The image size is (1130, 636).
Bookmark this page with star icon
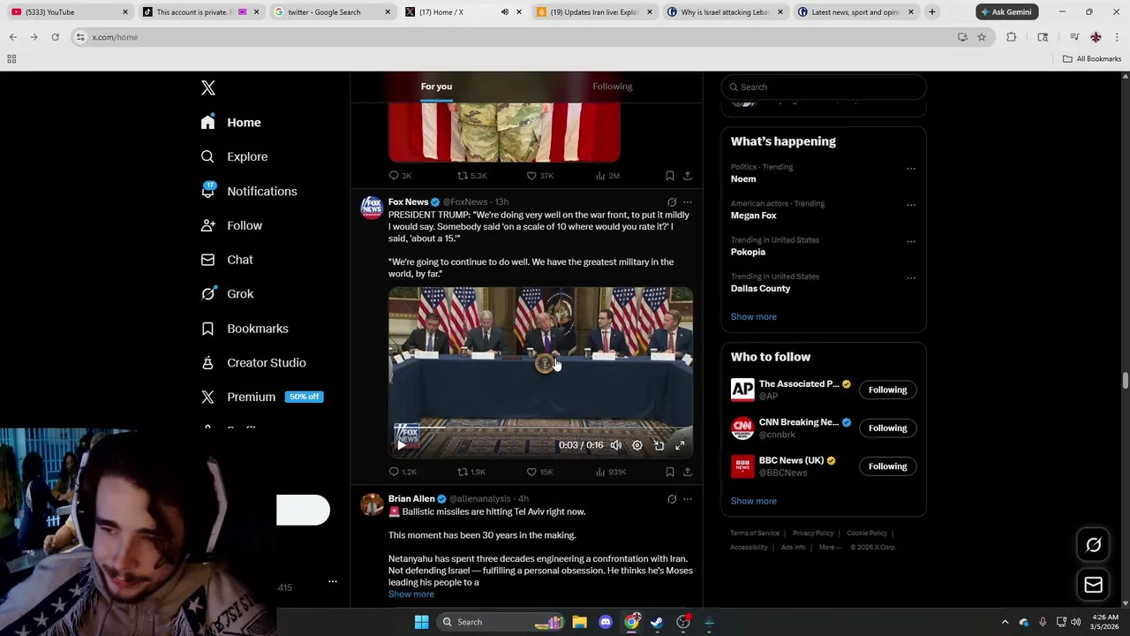pos(982,37)
